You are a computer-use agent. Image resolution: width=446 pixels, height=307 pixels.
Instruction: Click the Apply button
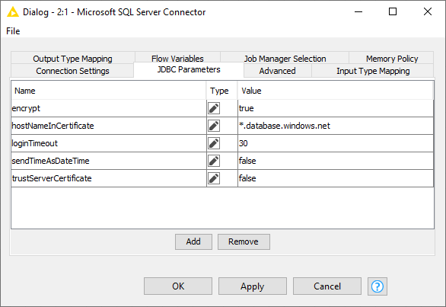(x=253, y=286)
